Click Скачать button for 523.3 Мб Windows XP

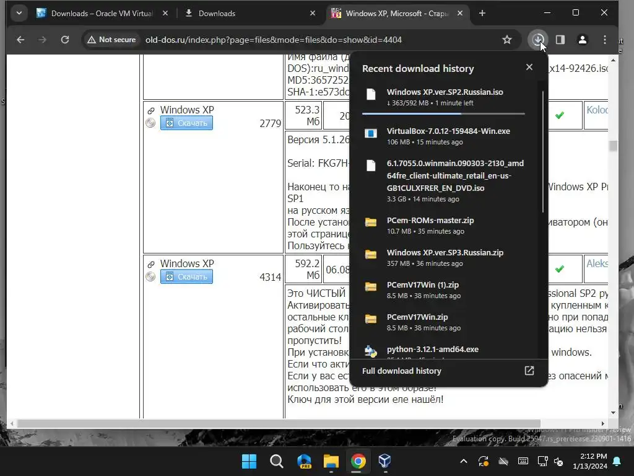[186, 123]
